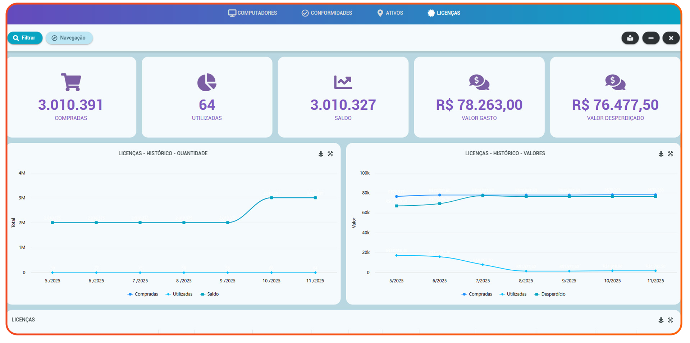Download the quantity history chart

(321, 154)
